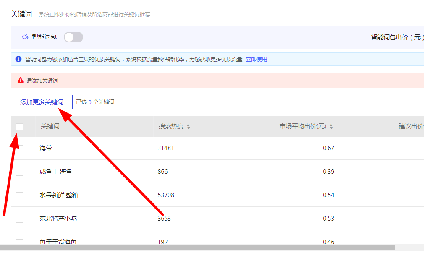Click the 请添加关键词 warning message
The image size is (424, 253).
pos(42,81)
